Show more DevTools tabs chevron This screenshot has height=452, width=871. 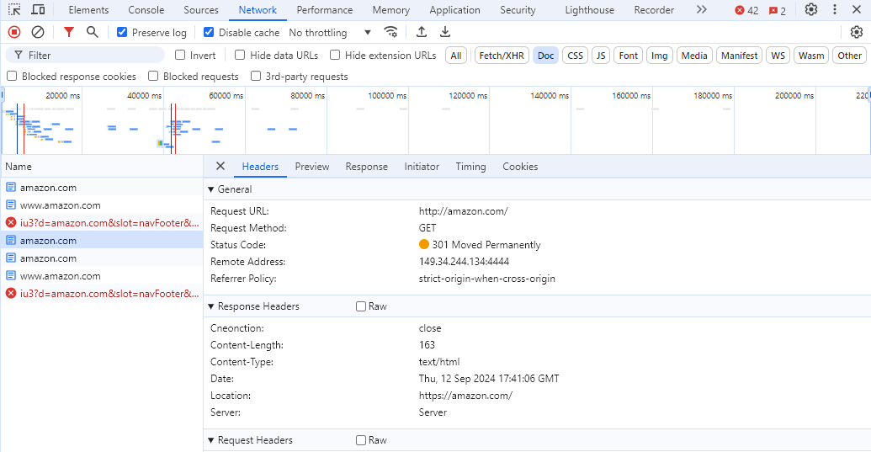(702, 9)
